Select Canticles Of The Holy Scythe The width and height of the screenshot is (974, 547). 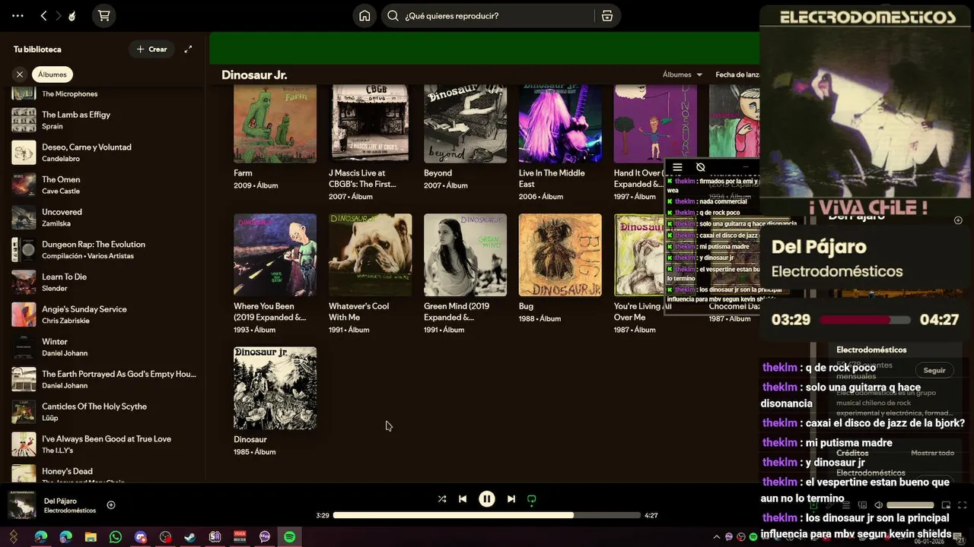coord(103,412)
